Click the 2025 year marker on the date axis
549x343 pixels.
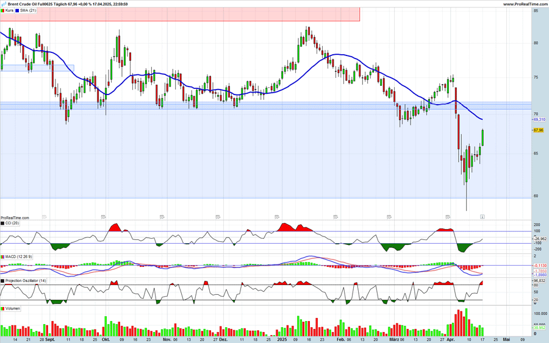coord(282,338)
